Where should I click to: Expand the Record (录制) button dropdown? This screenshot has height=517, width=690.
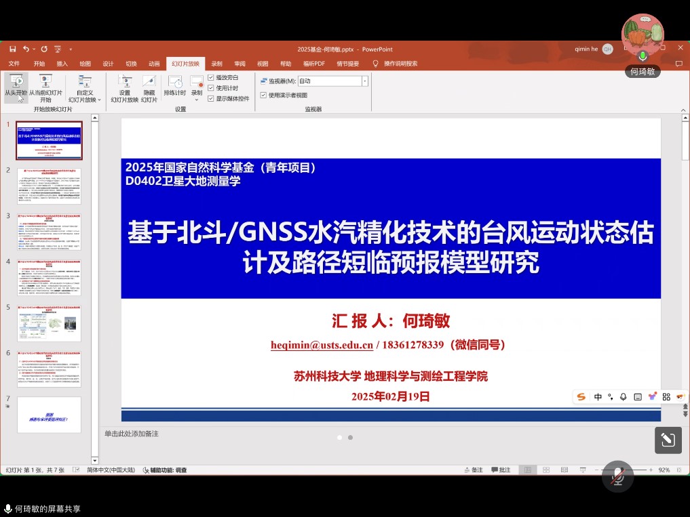(x=197, y=100)
